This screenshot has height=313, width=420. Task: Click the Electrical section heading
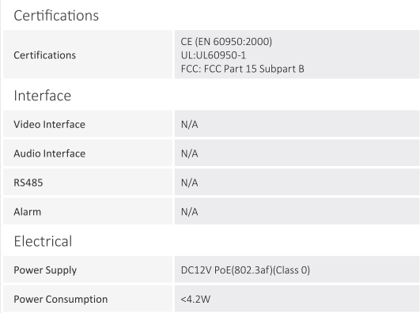(x=43, y=241)
